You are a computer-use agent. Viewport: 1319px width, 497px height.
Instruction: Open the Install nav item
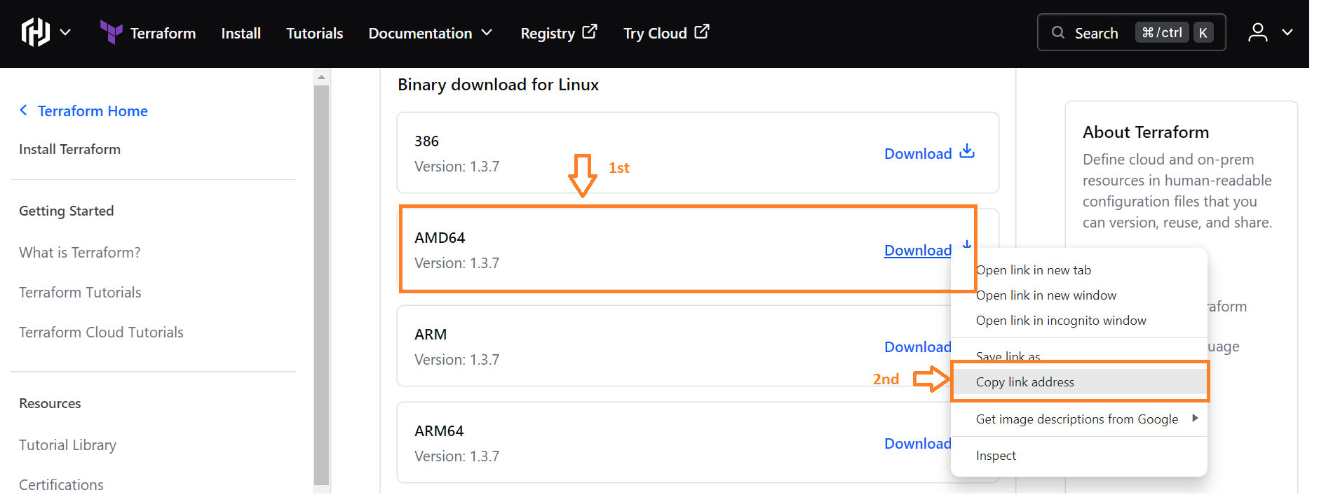pyautogui.click(x=241, y=33)
